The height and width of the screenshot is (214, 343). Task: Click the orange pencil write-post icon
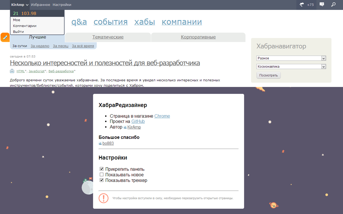click(5, 37)
